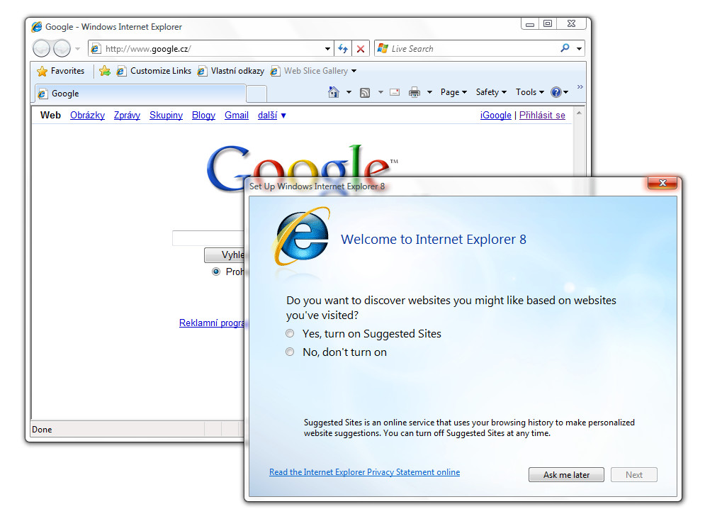705x514 pixels.
Task: Open the iGoogle link
Action: pyautogui.click(x=495, y=115)
